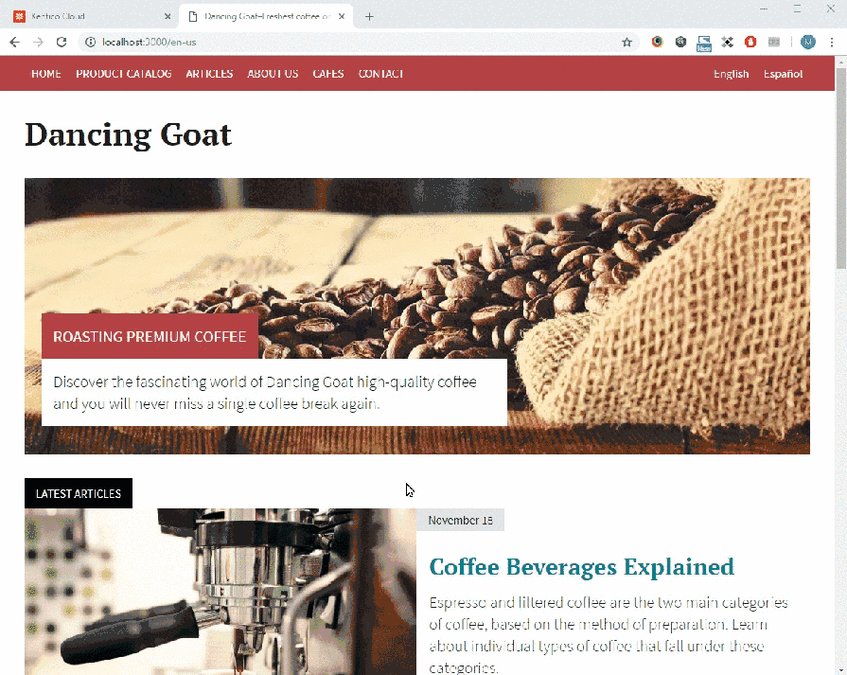Switch language to Español
This screenshot has height=675, width=847.
tap(783, 74)
